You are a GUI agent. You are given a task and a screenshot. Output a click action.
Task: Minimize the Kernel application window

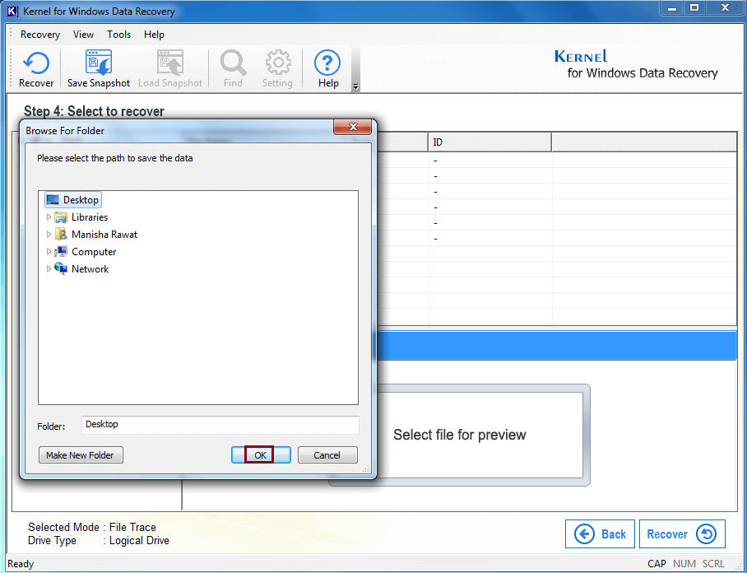click(672, 8)
